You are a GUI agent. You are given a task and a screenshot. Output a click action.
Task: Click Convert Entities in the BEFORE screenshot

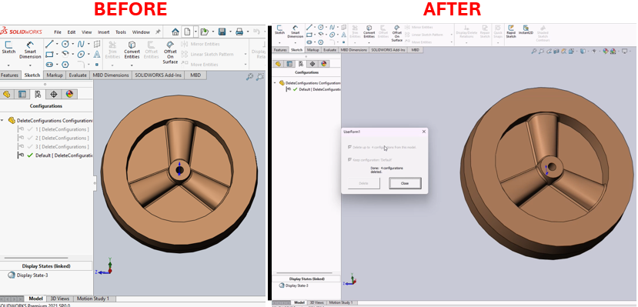(x=132, y=49)
